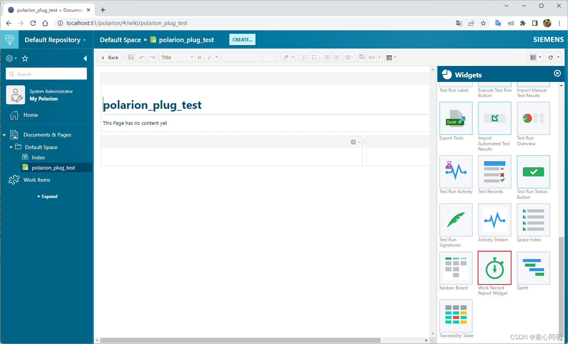This screenshot has height=344, width=568.
Task: Select the Import Automated Test Results widget
Action: point(495,118)
